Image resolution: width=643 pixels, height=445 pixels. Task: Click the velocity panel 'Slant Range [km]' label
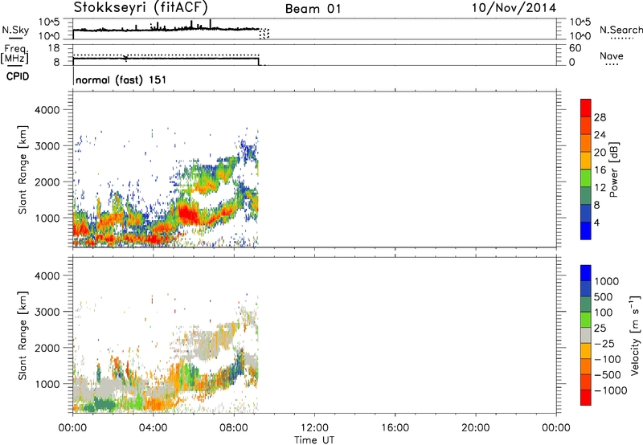[23, 336]
